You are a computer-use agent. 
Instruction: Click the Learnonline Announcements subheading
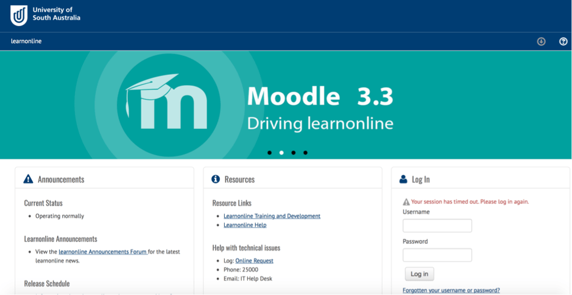pos(60,239)
